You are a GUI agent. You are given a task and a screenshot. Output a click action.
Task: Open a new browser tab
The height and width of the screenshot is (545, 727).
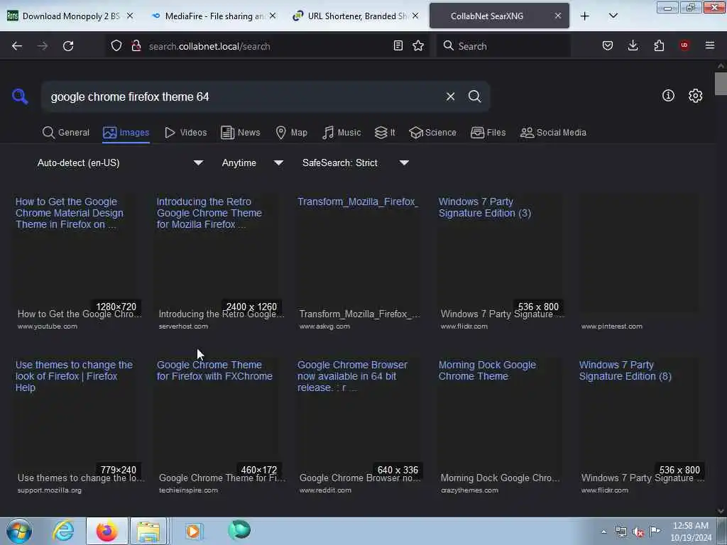(585, 16)
